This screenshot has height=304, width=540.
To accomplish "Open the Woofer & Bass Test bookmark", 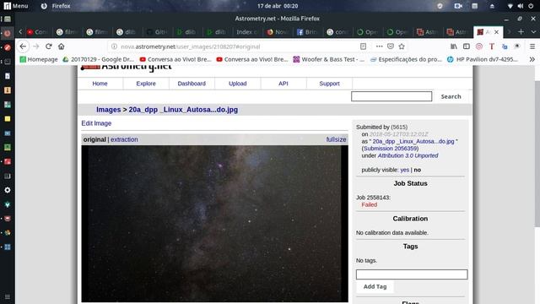I will (328, 59).
